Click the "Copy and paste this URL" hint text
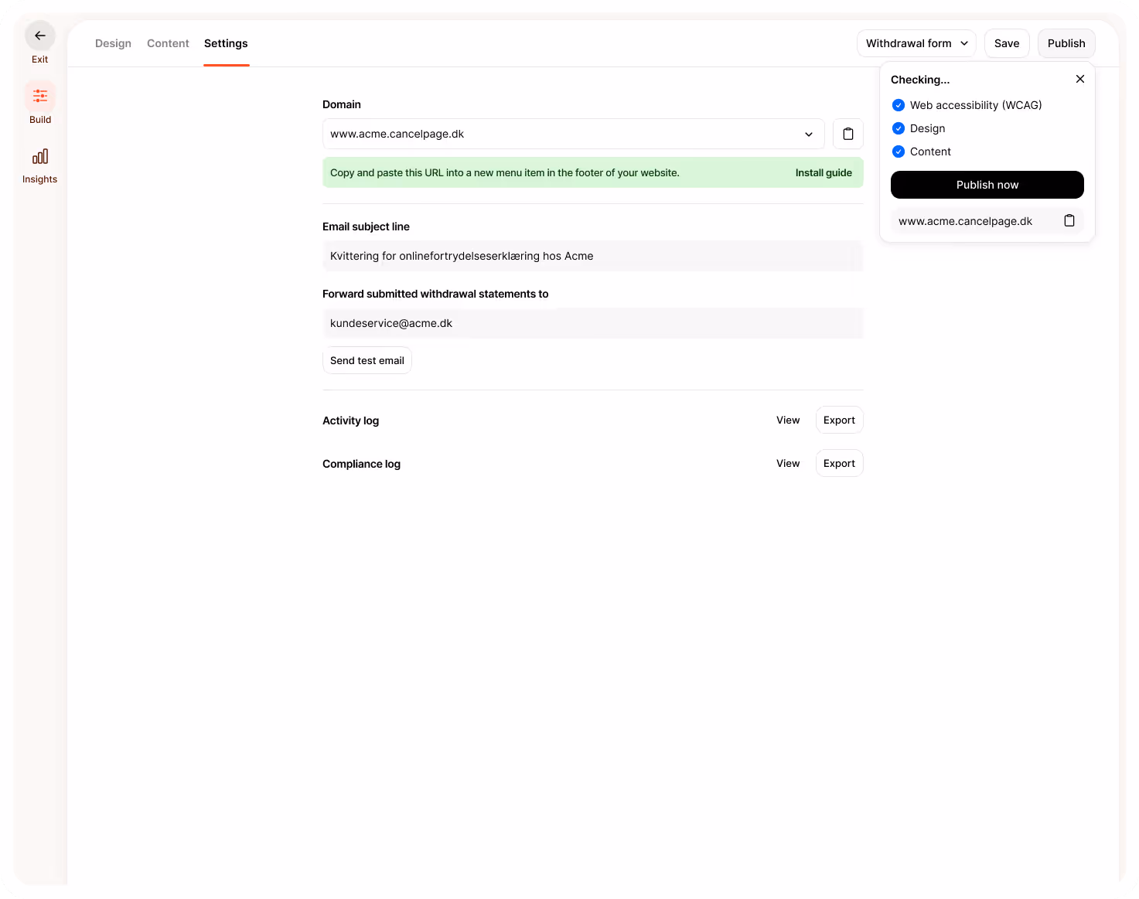Screen dimensions: 1139x899 point(504,172)
